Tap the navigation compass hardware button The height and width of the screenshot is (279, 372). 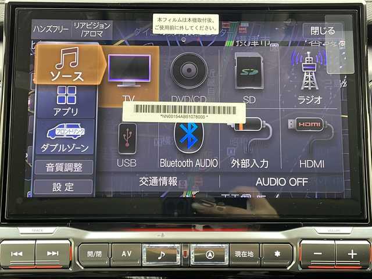tap(209, 255)
